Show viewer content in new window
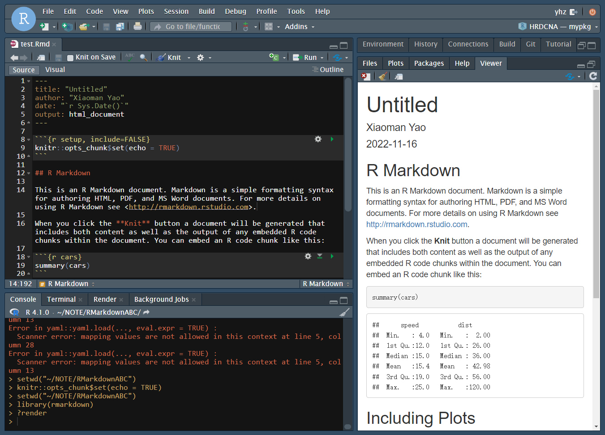Viewport: 605px width, 435px height. pos(399,76)
